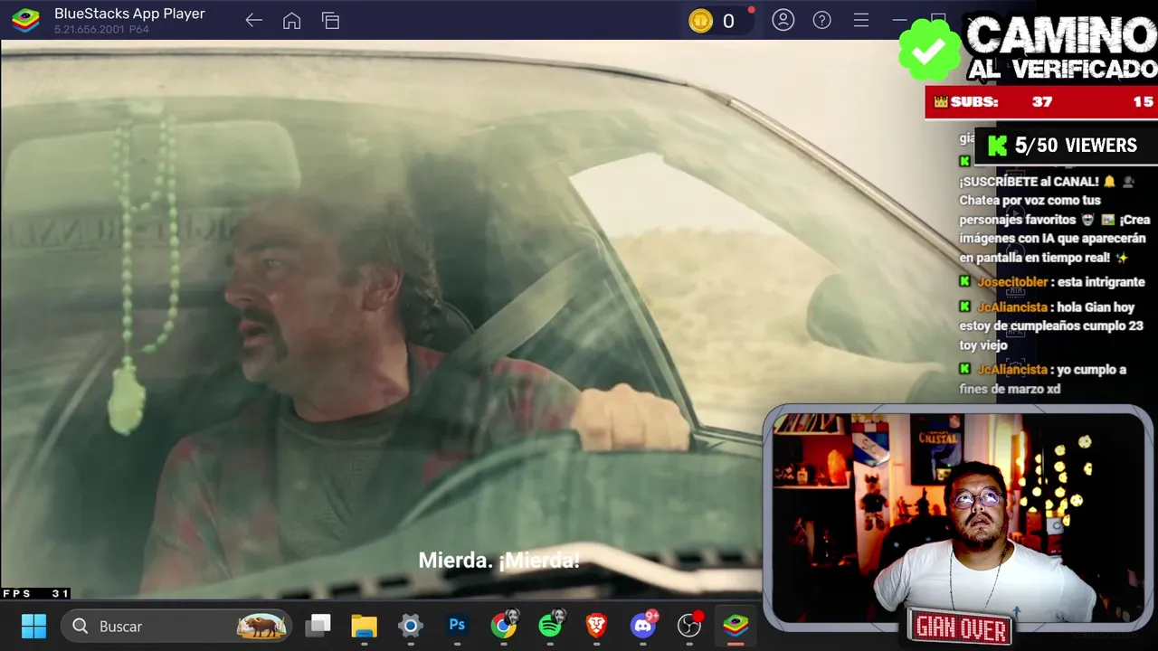Click JcAliancista on the 'fines de marzo' message

1012,370
